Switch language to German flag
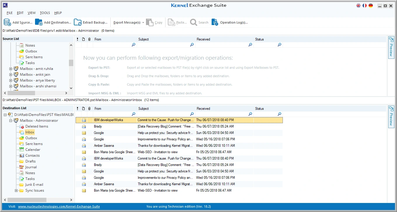This screenshot has height=212, width=397. [371, 6]
